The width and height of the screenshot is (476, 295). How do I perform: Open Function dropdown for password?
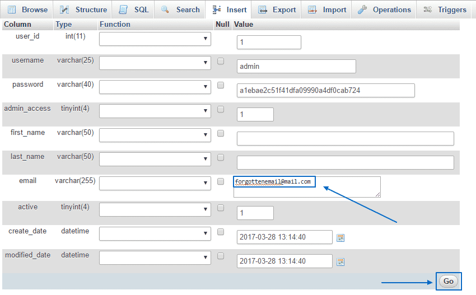tap(155, 87)
